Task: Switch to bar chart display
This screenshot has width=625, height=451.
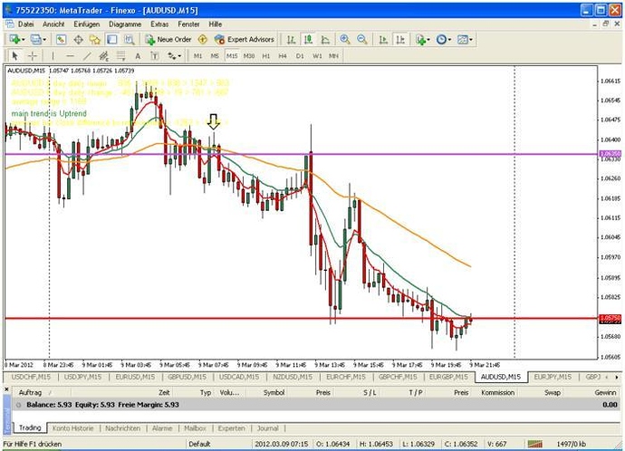Action: pyautogui.click(x=292, y=40)
